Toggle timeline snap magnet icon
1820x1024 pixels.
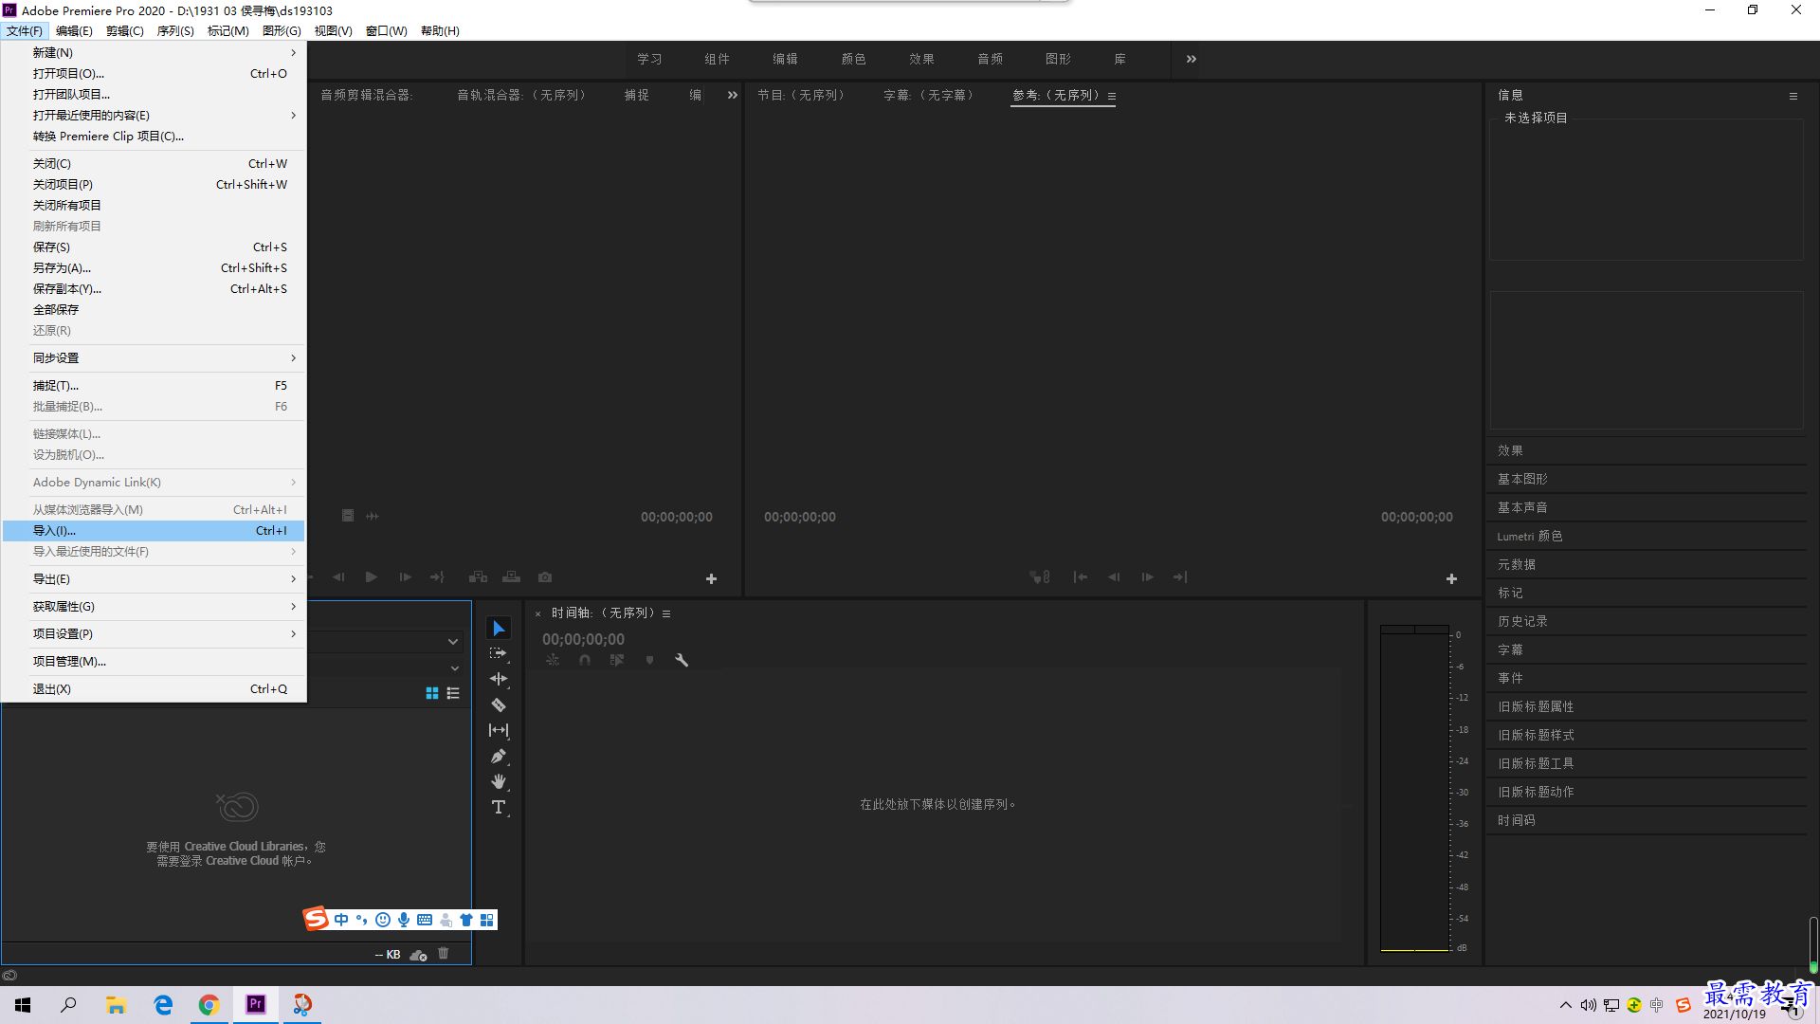coord(585,660)
